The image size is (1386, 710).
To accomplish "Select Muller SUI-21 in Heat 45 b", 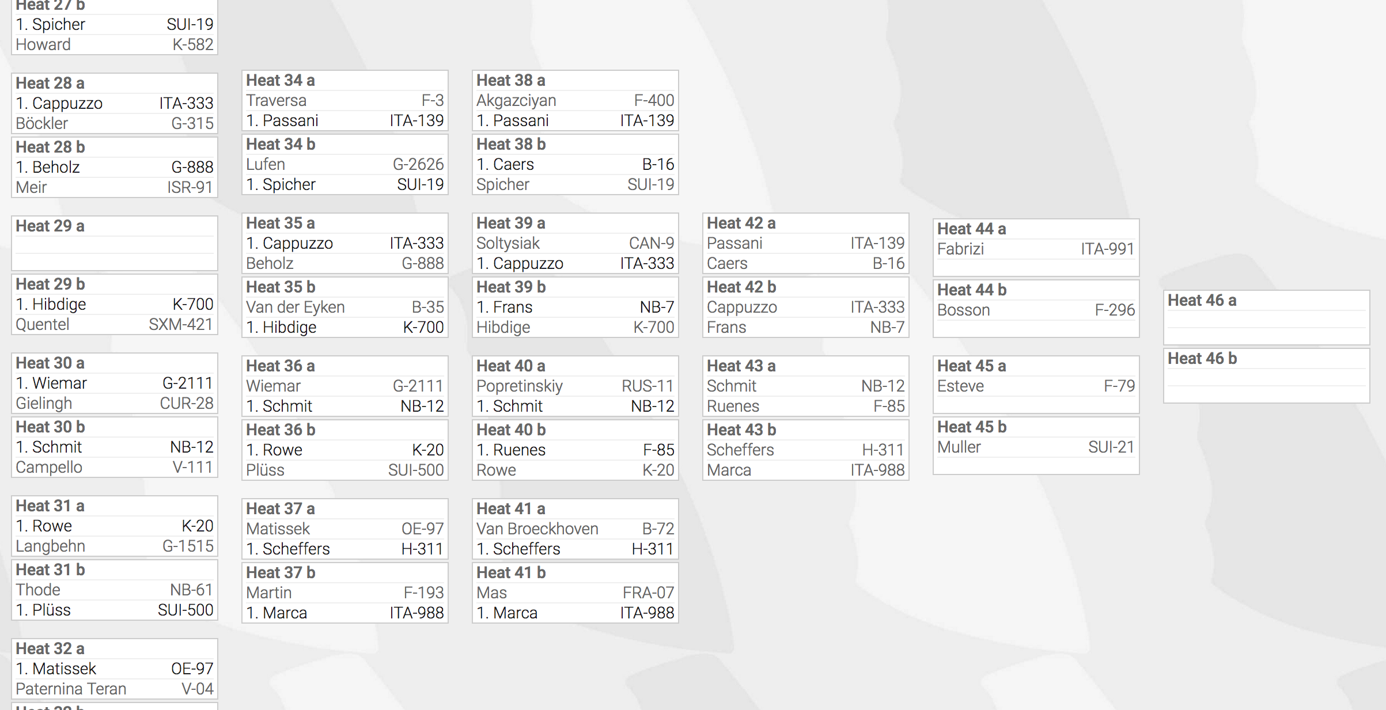I will point(1036,447).
